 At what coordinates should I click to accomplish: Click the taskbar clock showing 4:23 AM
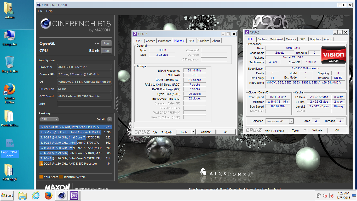[343, 196]
